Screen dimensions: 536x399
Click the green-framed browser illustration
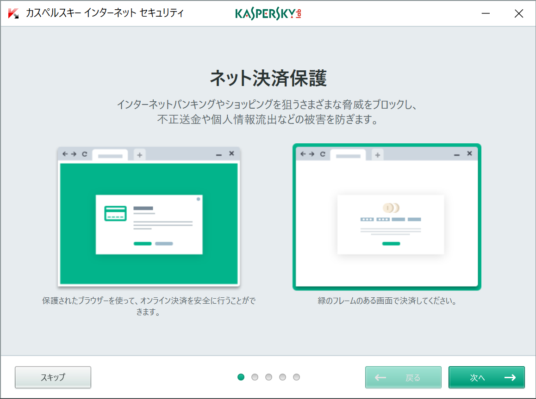[x=387, y=217]
